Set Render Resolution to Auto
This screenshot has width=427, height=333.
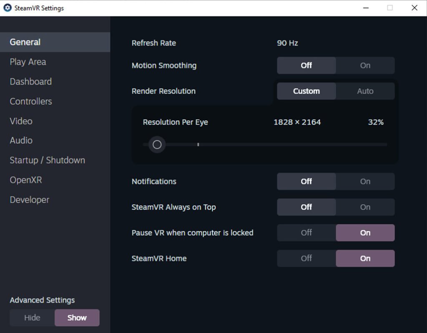tap(365, 91)
